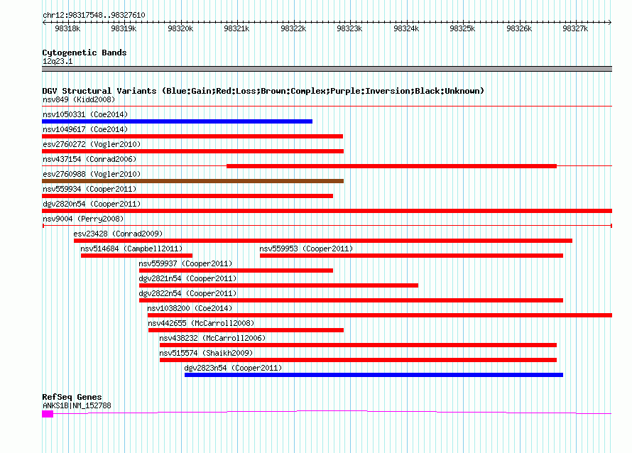Screen dimensions: 632x453
Task: Click the 98318k ruler tick label
Action: click(x=67, y=28)
